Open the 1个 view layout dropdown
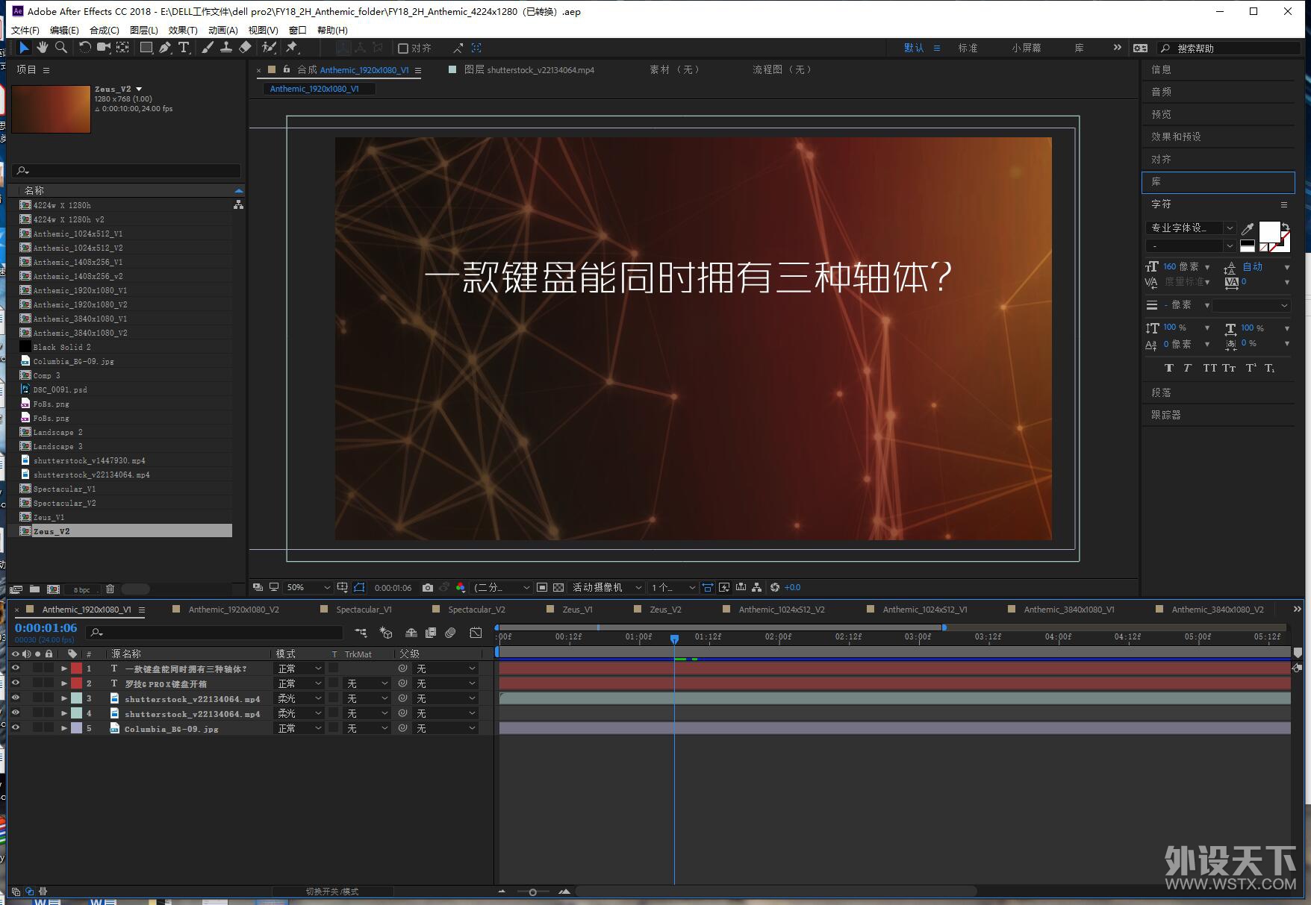 [x=673, y=588]
